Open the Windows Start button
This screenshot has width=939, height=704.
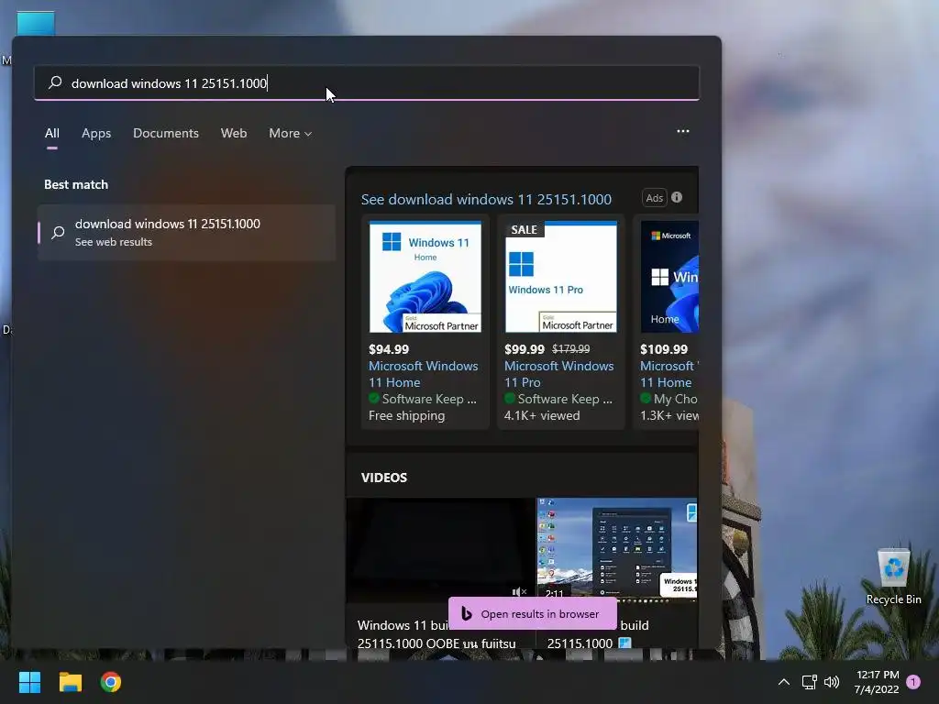(x=29, y=682)
